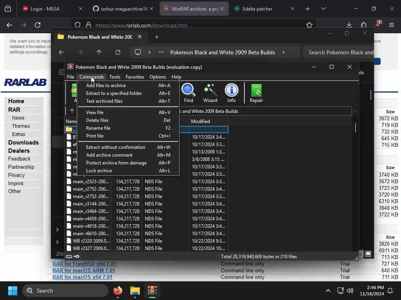Select Protect archive from damage
The width and height of the screenshot is (401, 300).
128,163
